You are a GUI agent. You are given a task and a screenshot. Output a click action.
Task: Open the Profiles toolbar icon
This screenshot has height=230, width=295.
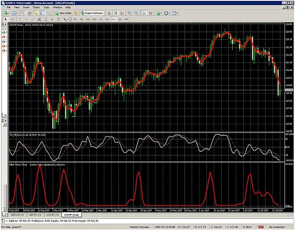[13, 13]
